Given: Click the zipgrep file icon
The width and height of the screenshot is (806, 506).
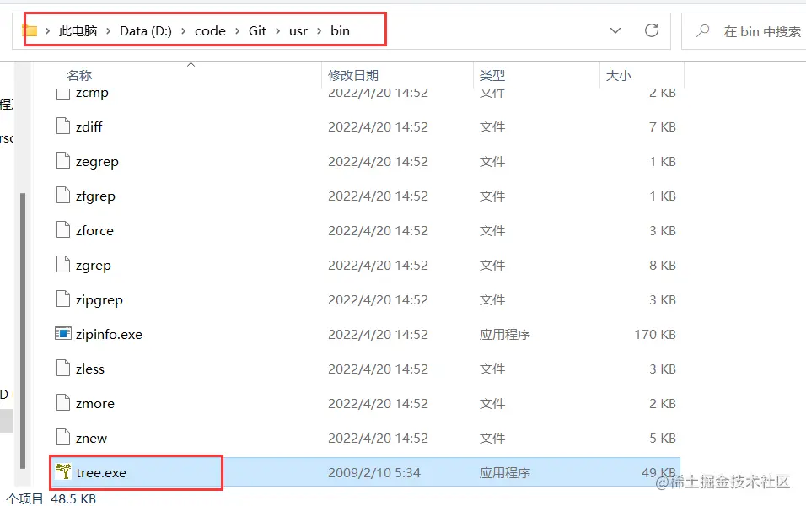Looking at the screenshot, I should pos(62,299).
